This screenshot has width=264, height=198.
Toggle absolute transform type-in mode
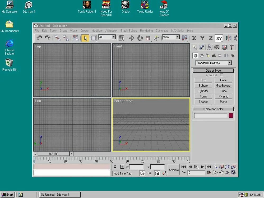click(122, 167)
